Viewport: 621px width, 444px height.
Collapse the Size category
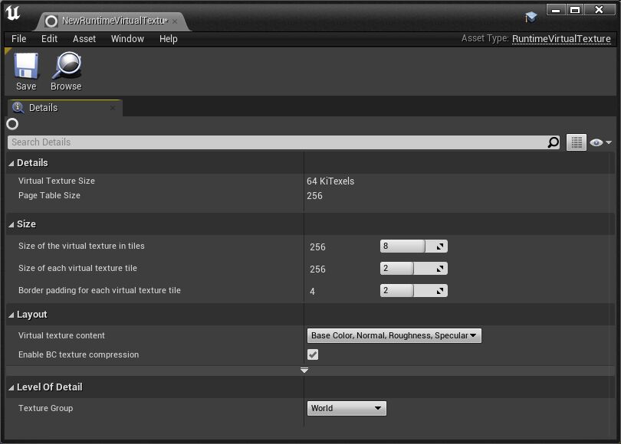pos(11,224)
